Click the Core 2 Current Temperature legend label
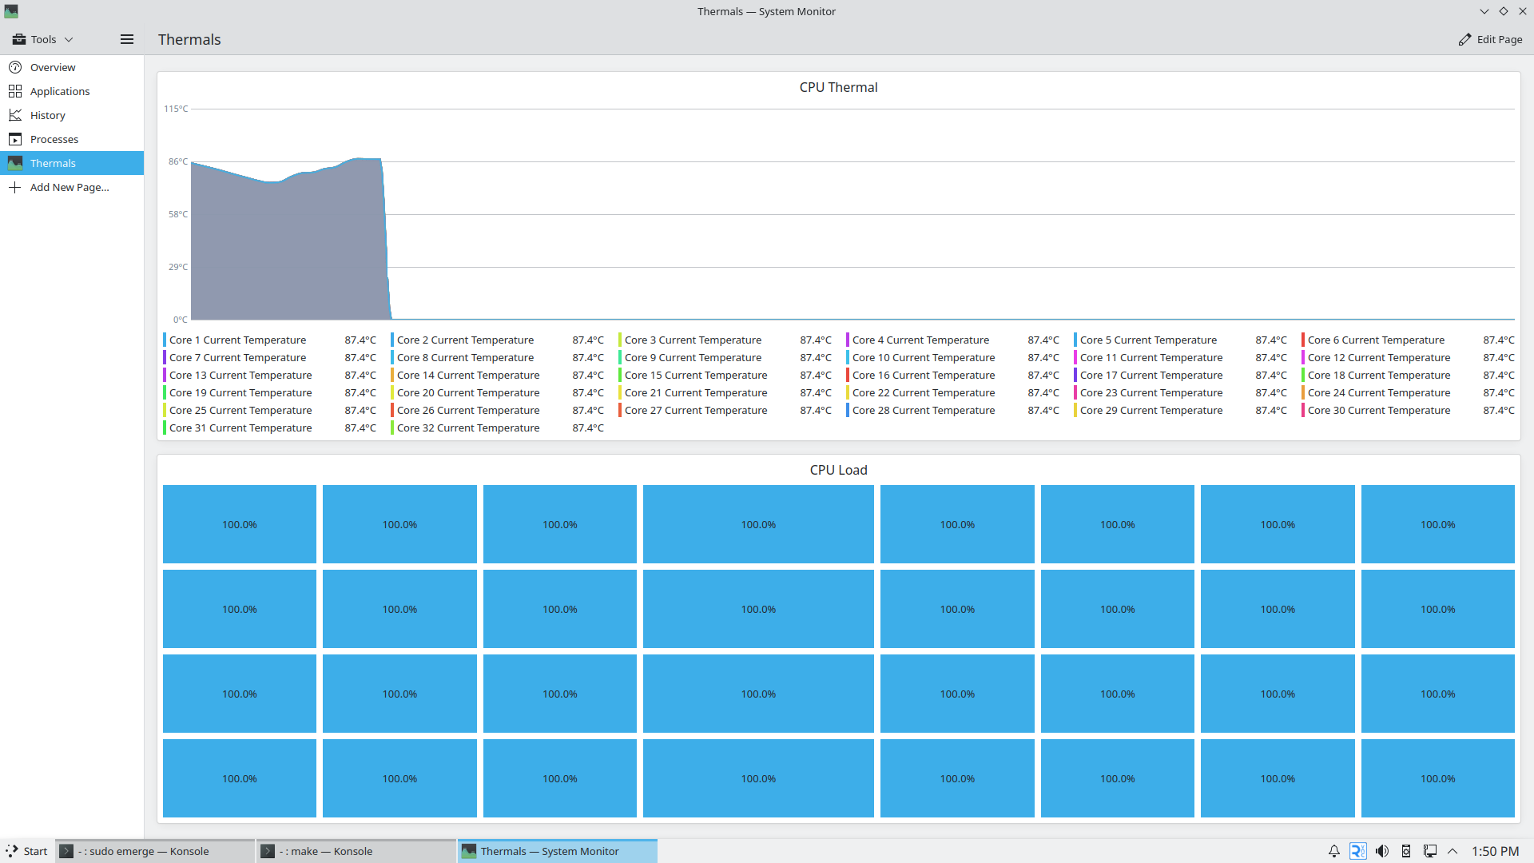The width and height of the screenshot is (1534, 863). tap(465, 340)
